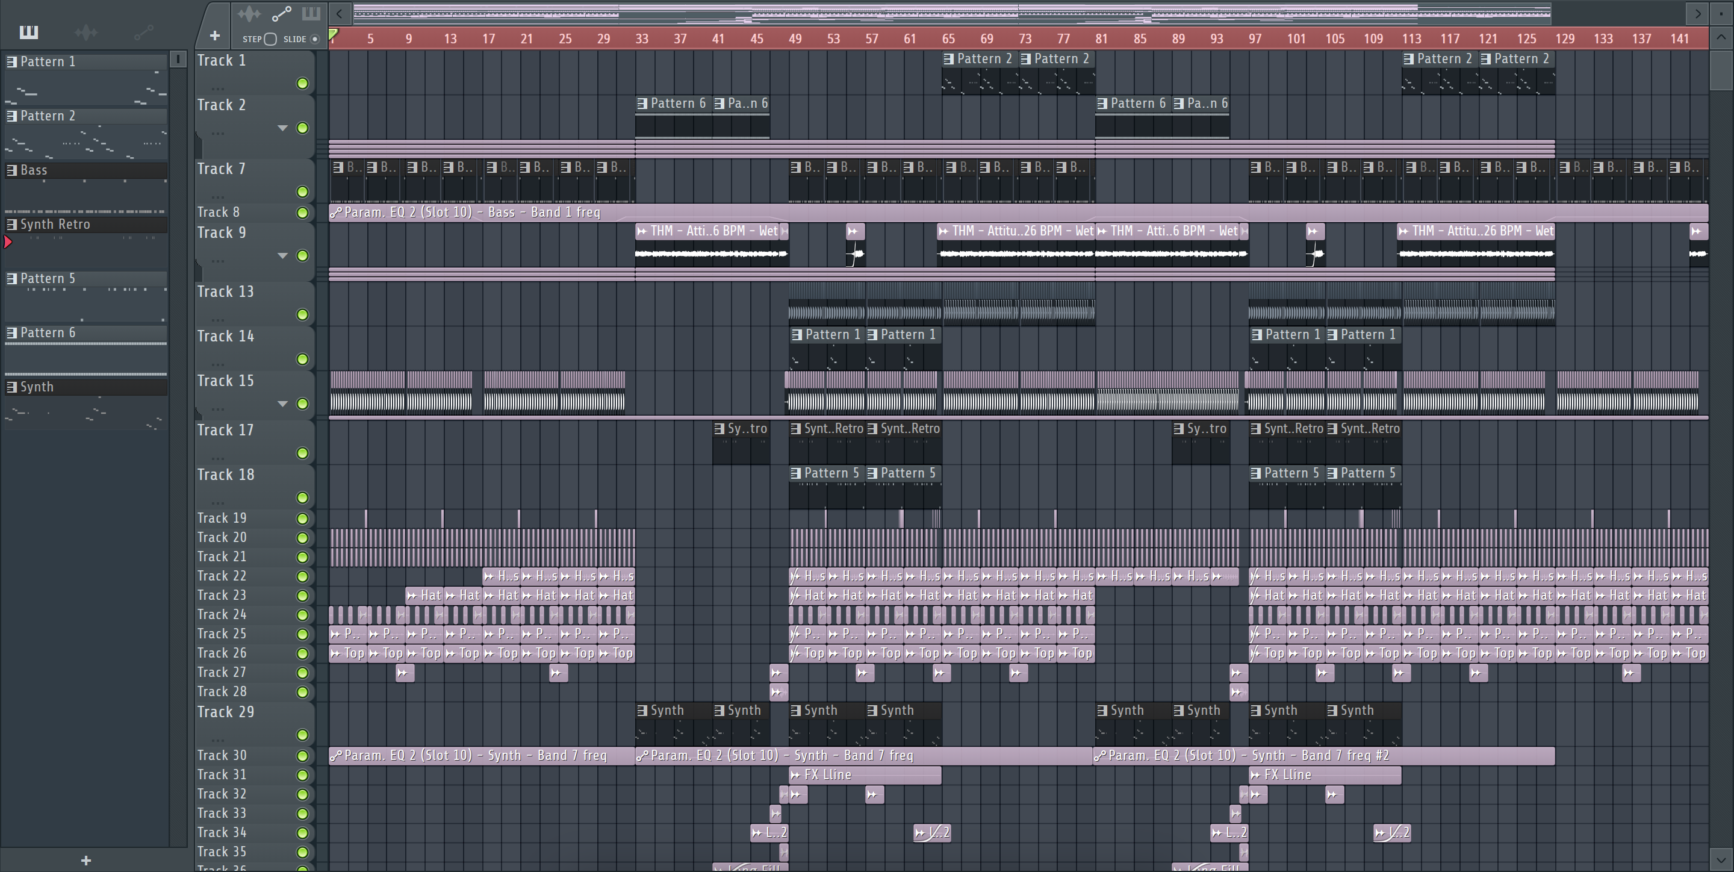
Task: Toggle Track 29 mute light
Action: click(x=302, y=735)
